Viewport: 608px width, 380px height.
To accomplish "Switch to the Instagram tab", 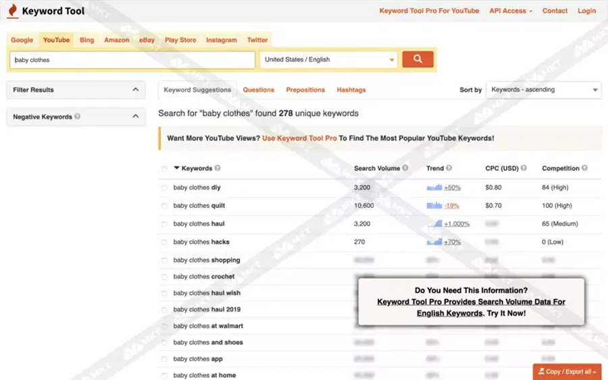I will click(222, 40).
